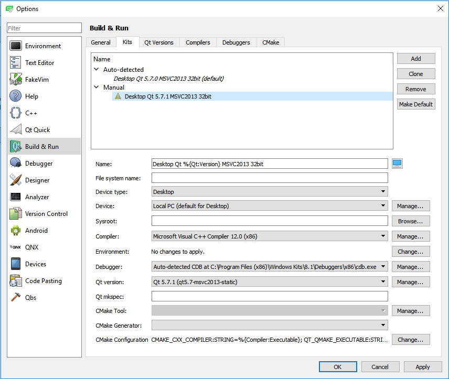Expand the Device type combo box

coord(270,192)
